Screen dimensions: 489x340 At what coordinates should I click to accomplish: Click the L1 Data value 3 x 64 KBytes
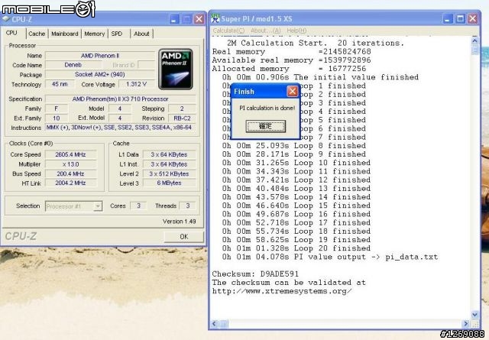[x=169, y=154]
